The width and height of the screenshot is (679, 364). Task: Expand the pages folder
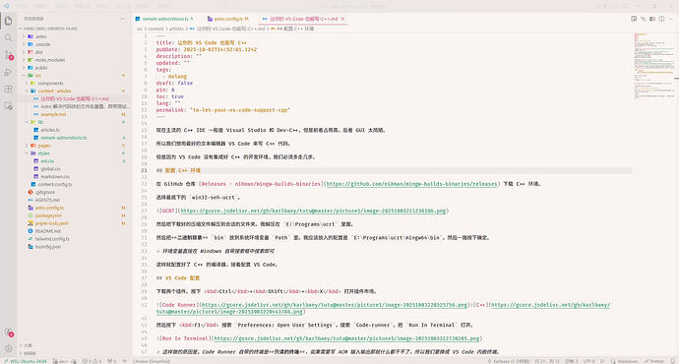(43, 146)
